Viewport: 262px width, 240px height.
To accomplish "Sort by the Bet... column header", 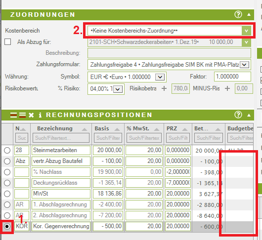I will tap(208, 128).
